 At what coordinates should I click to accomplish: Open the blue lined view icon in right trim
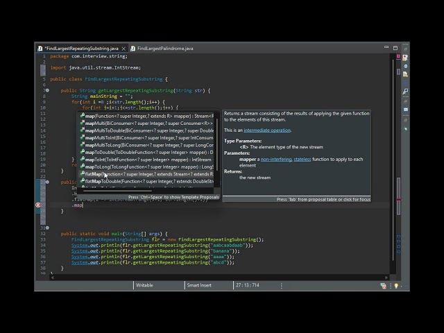click(405, 83)
